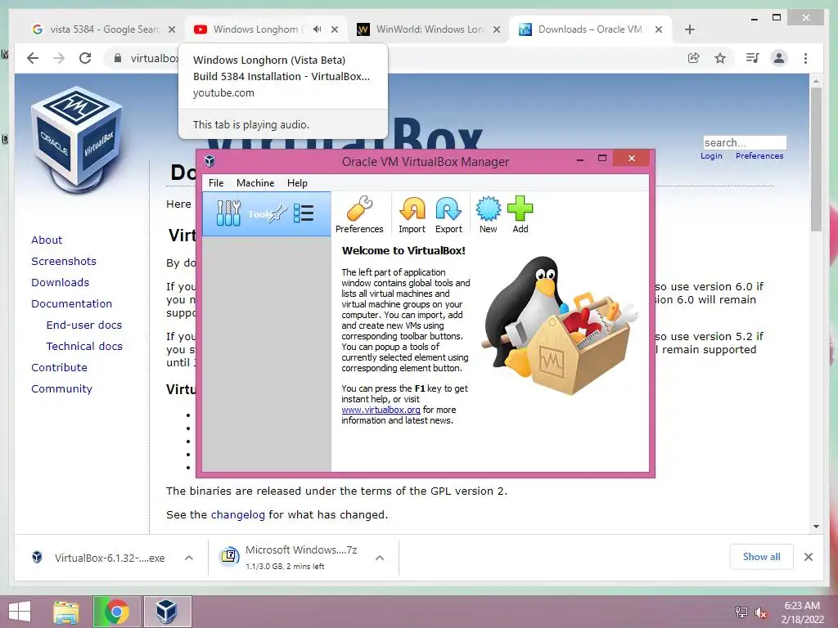Screen dimensions: 838x628
Task: Expand options for VirtualBox-6.1.32 exe download
Action: click(189, 558)
